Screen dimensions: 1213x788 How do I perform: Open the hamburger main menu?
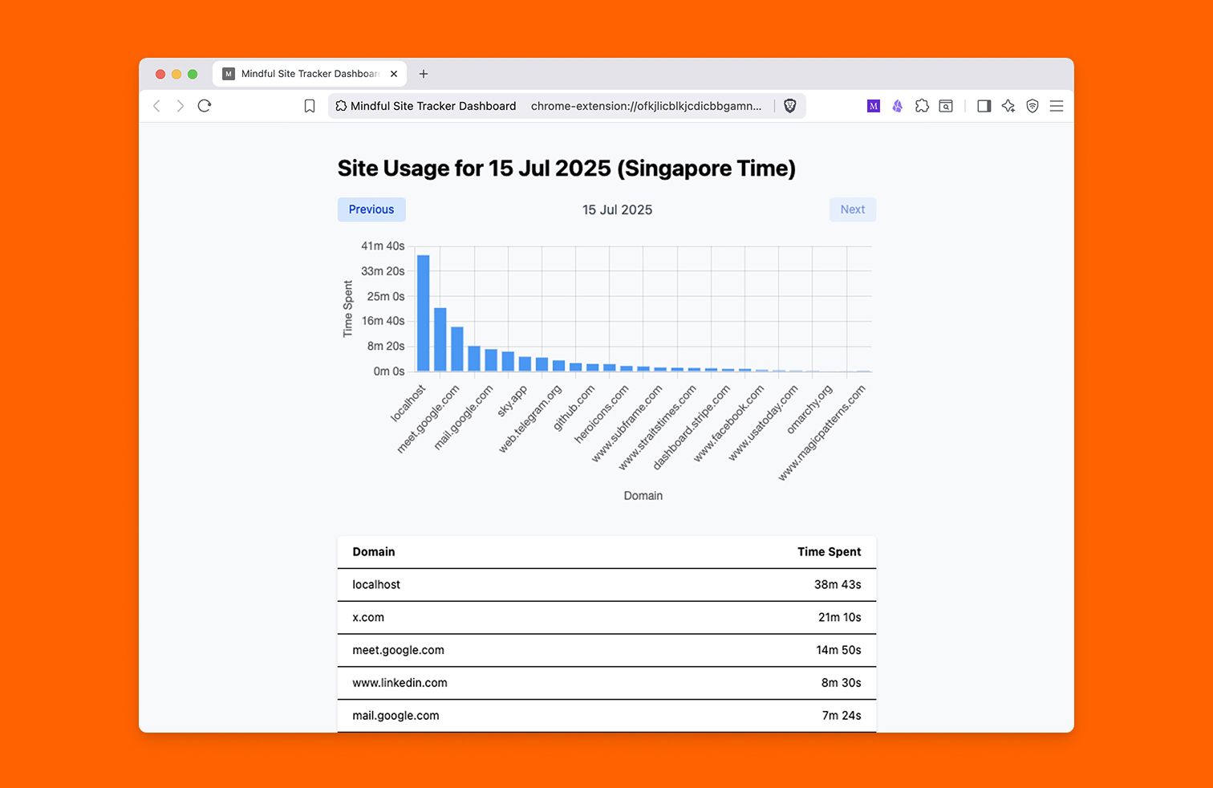pos(1057,106)
